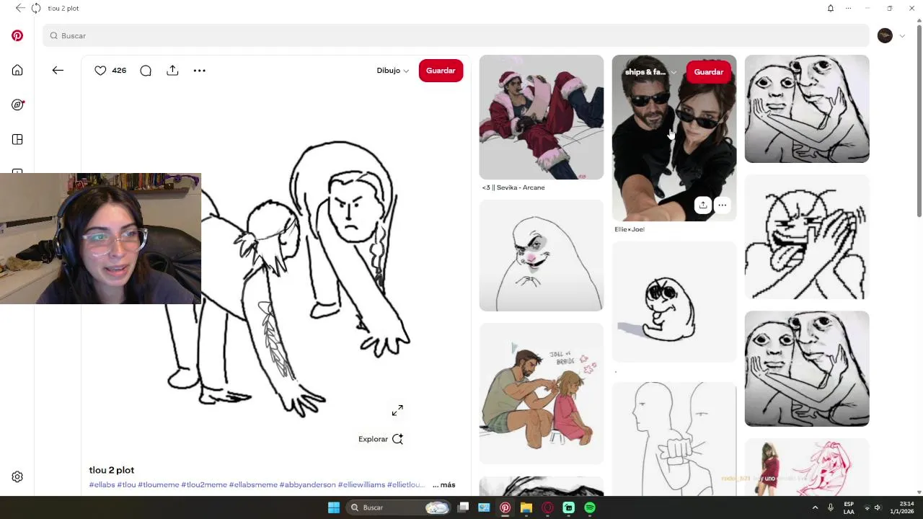Screen dimensions: 923x519
Task: Click the back arrow beside the pin
Action: click(58, 70)
